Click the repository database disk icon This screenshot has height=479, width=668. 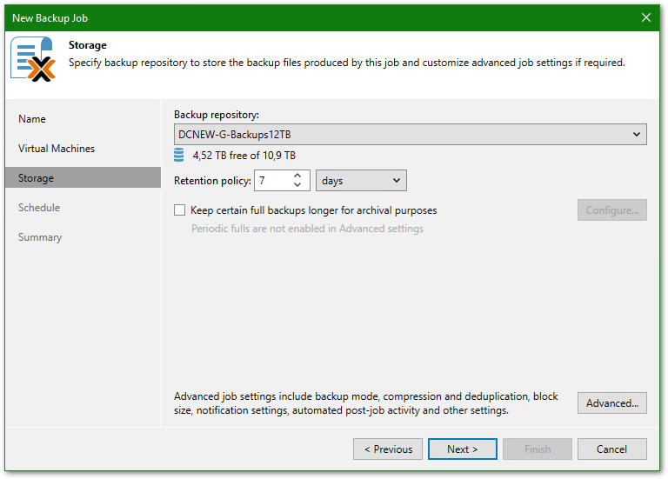(179, 156)
